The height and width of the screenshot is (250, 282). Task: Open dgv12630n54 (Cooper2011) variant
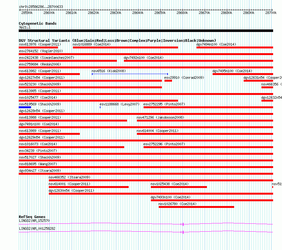click(x=71, y=191)
